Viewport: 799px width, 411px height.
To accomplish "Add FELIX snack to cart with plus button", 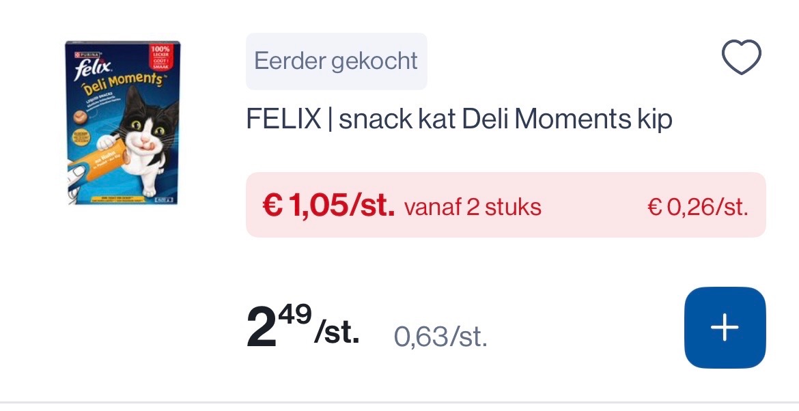I will (x=725, y=327).
